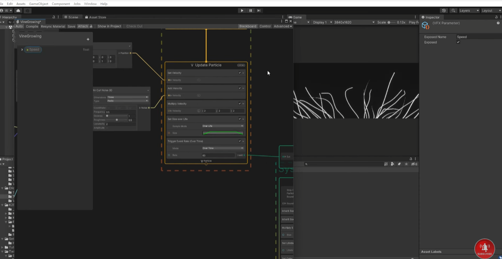
Task: Click the Pause icon in the toolbar
Action: (x=250, y=10)
